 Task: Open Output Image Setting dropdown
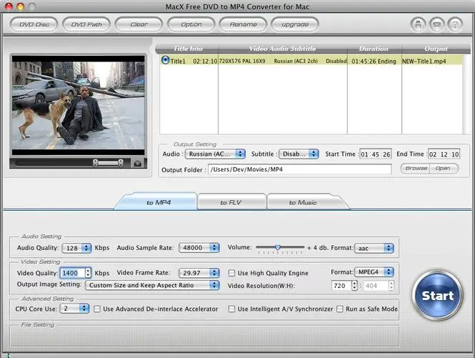(x=152, y=285)
